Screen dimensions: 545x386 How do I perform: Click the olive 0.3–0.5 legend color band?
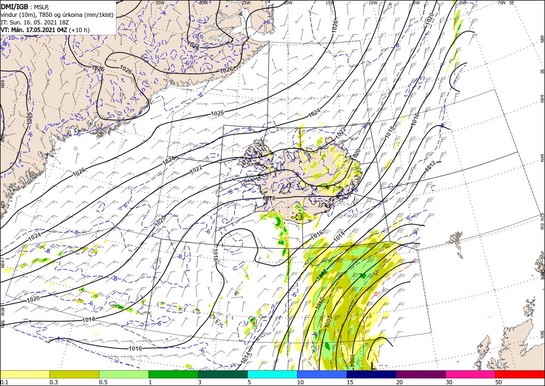(x=74, y=374)
